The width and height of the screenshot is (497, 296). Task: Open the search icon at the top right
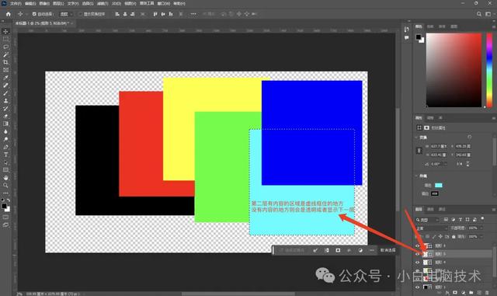479,14
